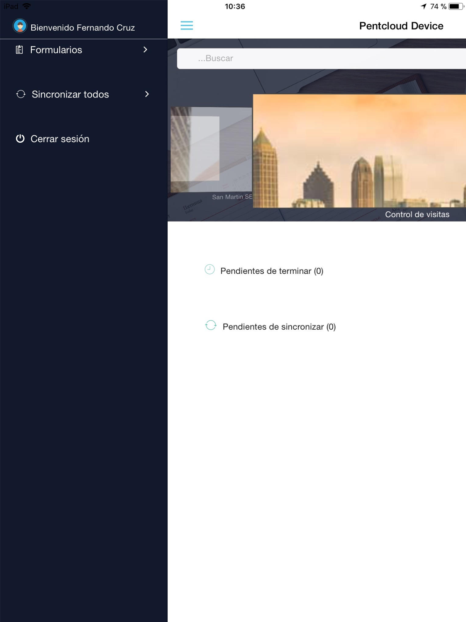Viewport: 466px width, 622px height.
Task: Expand the Formularios chevron arrow
Action: 145,49
